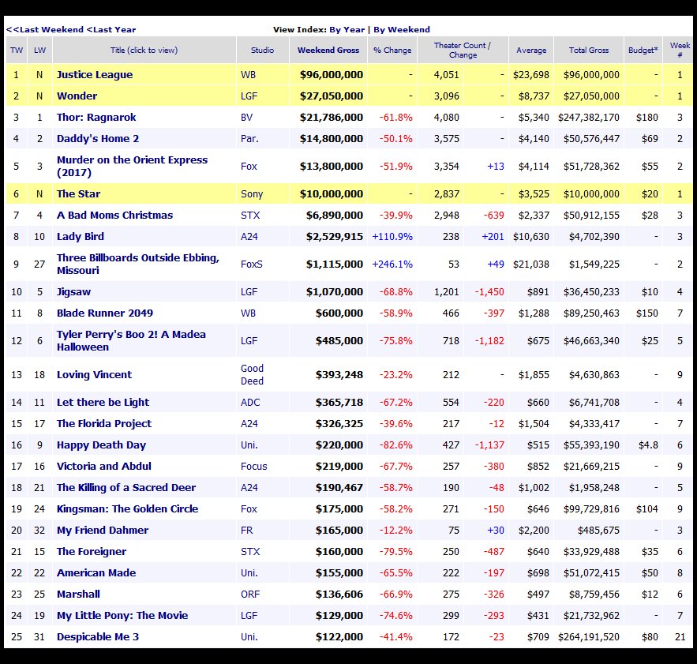Image resolution: width=697 pixels, height=664 pixels.
Task: Open the Justice League movie page
Action: (x=95, y=75)
